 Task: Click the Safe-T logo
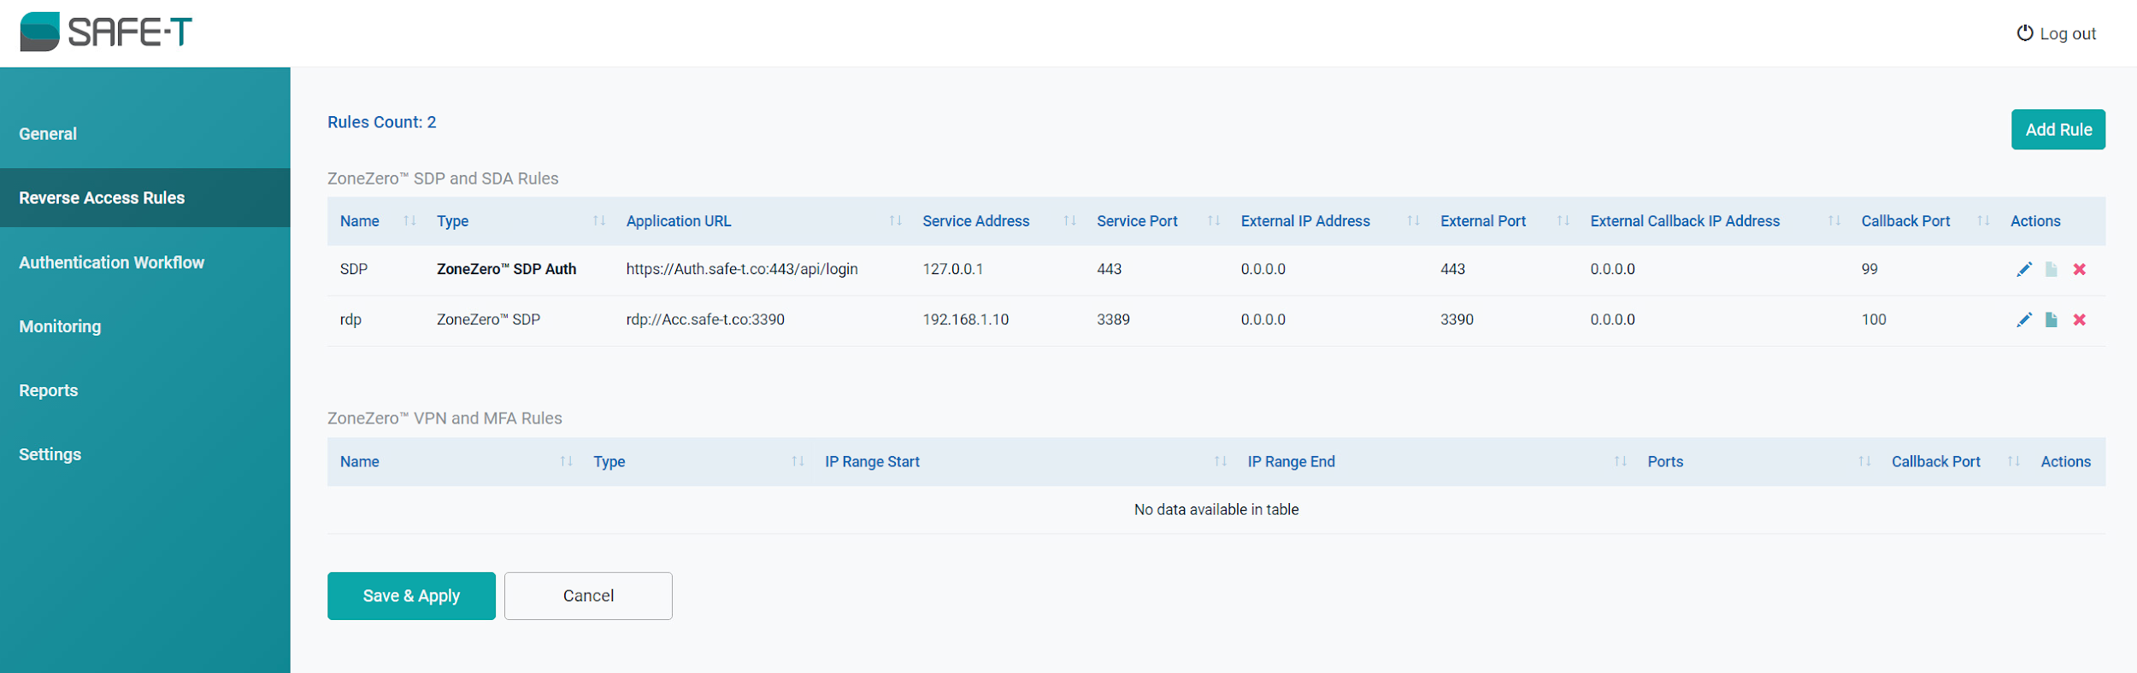tap(106, 32)
